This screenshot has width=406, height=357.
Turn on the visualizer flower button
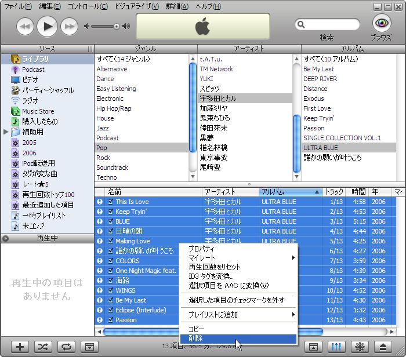pyautogui.click(x=360, y=347)
